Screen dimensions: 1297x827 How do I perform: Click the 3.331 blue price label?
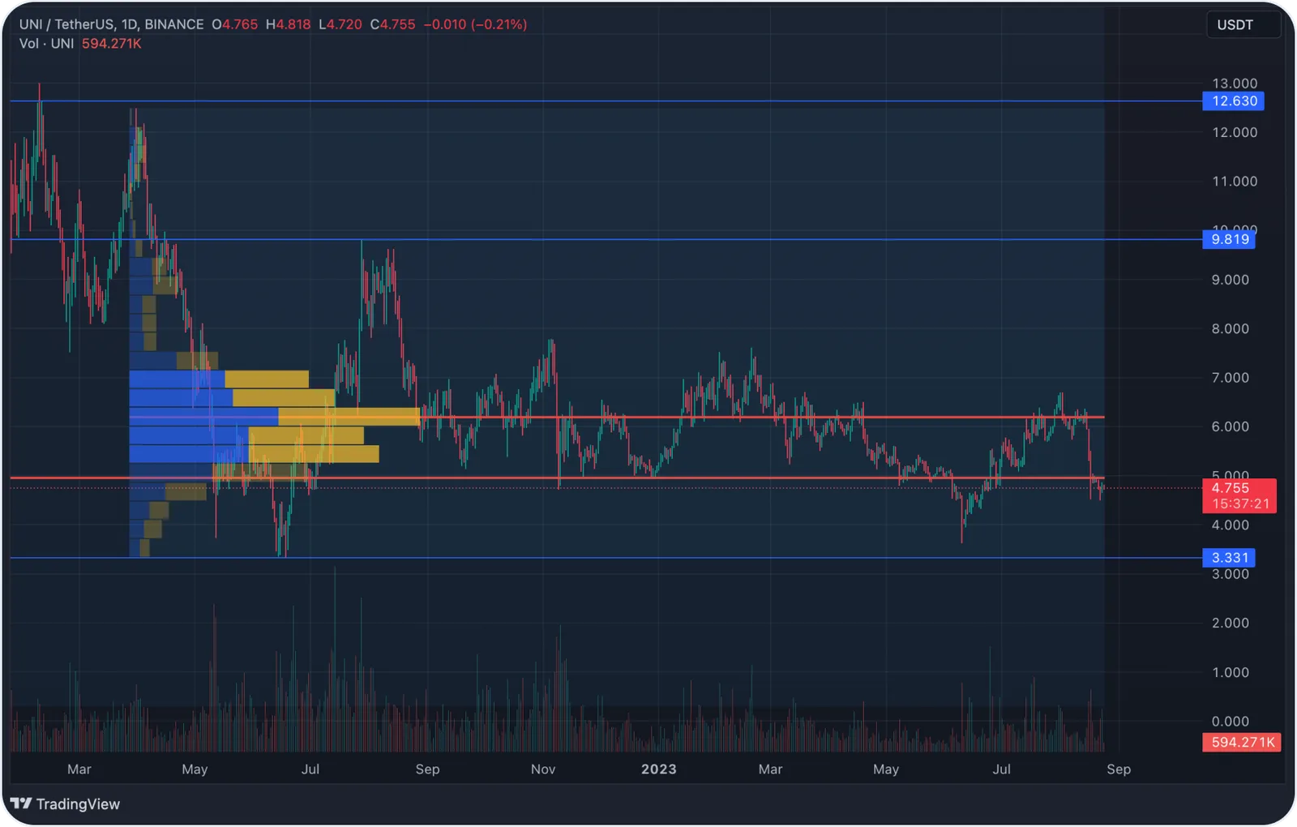tap(1229, 558)
